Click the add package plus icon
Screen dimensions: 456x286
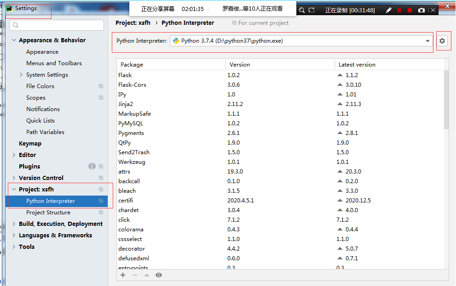123,275
